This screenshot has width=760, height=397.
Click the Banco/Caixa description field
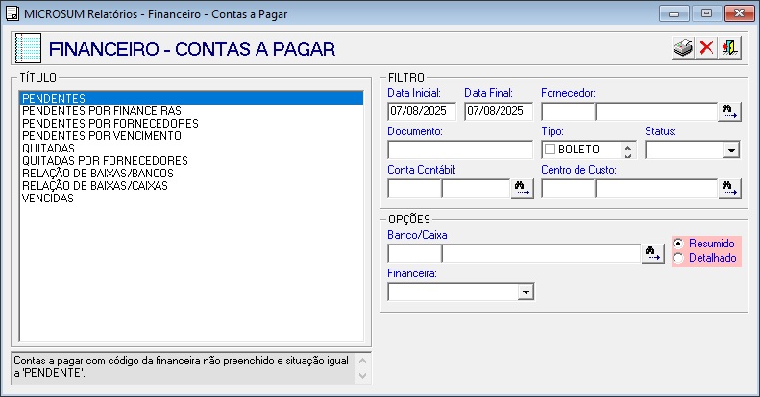(x=541, y=253)
